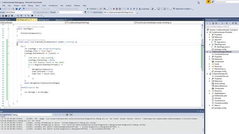The height and width of the screenshot is (134, 239).
Task: Select Asset Catalogs under the iOS project
Action: [x=220, y=83]
